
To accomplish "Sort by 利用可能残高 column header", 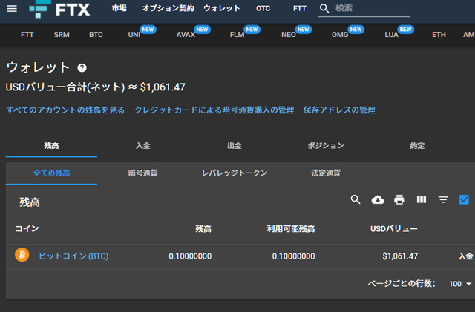I will click(x=291, y=229).
